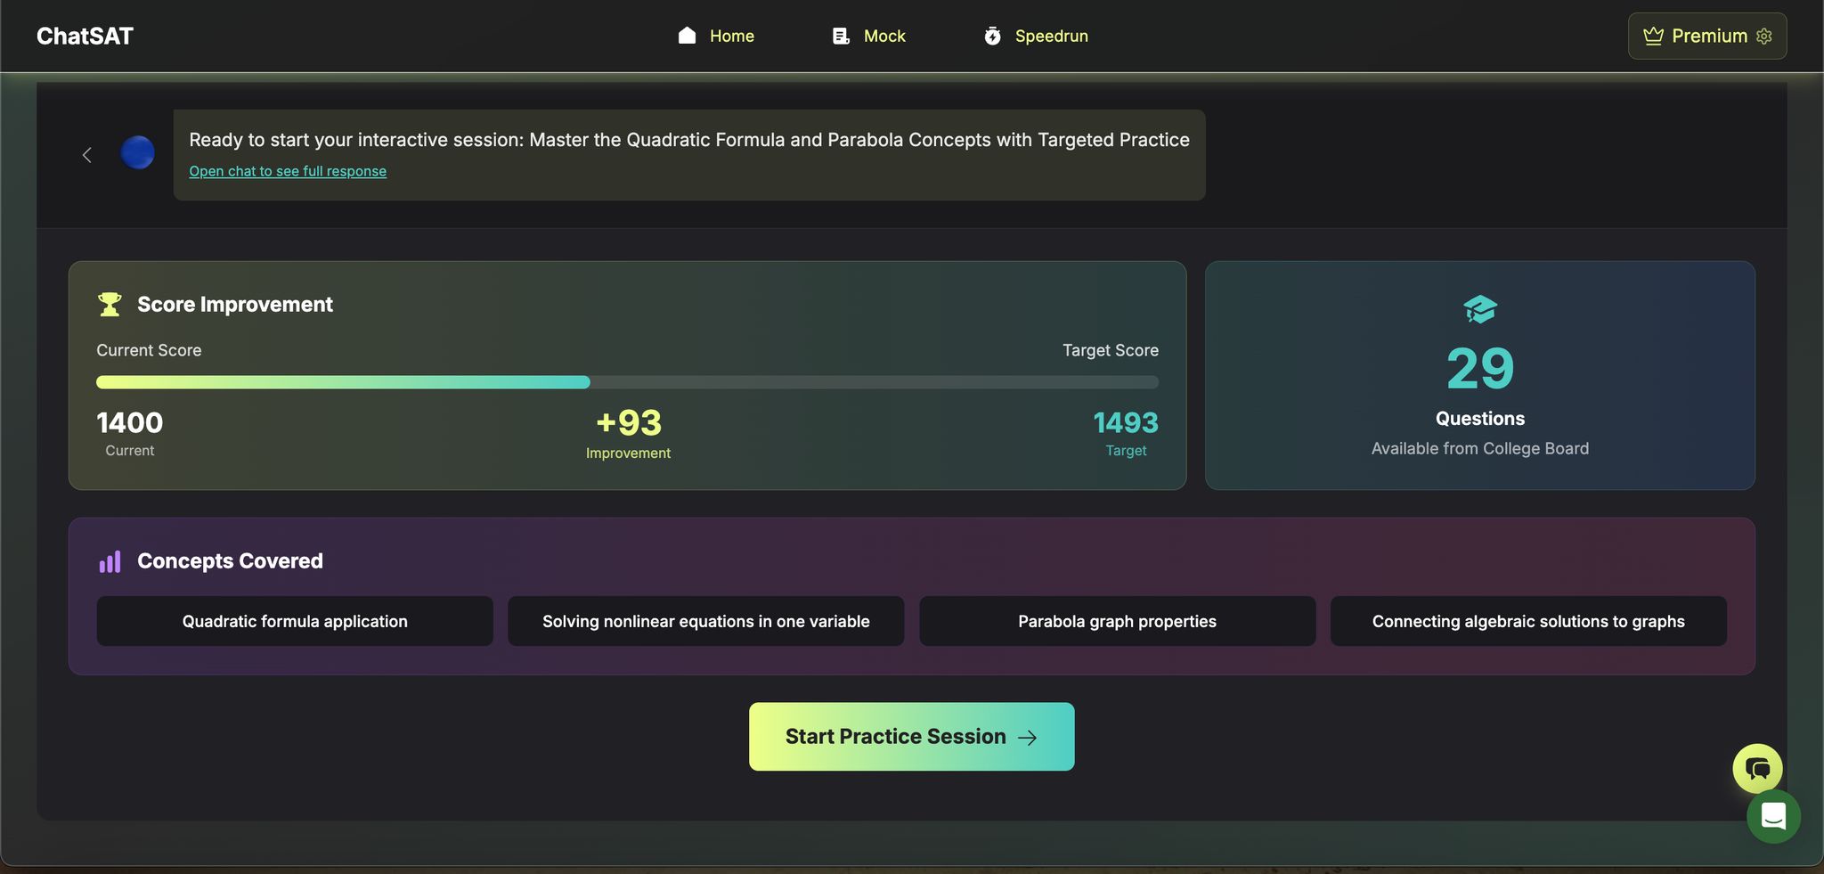The image size is (1824, 874).
Task: Click the Mock document icon
Action: coord(841,36)
